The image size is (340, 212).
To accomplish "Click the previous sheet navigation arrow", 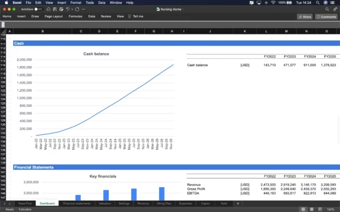I will coord(5,204).
